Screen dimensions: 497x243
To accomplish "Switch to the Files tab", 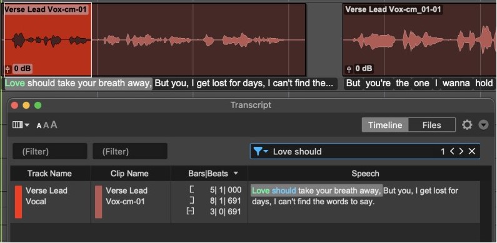I will click(431, 125).
